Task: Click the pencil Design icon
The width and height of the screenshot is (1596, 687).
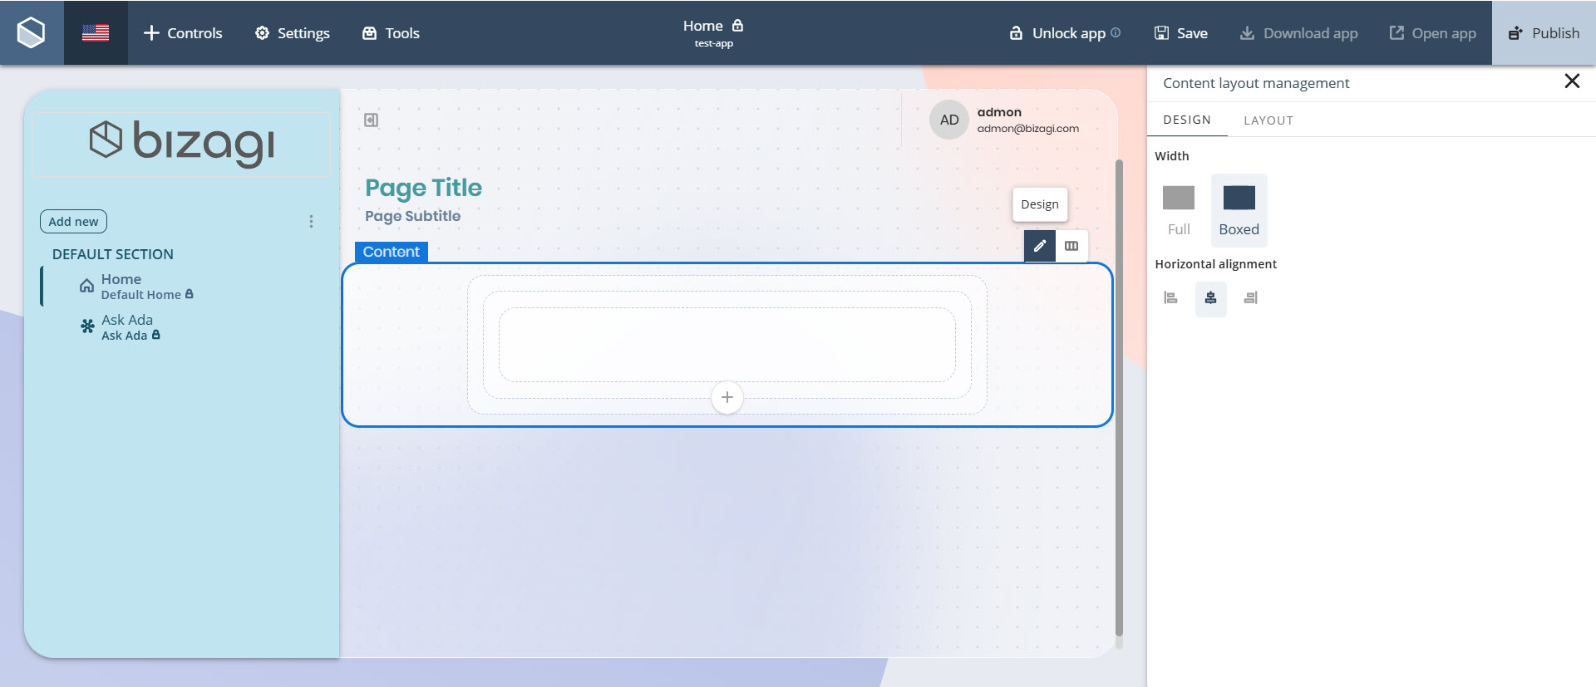Action: [x=1039, y=246]
